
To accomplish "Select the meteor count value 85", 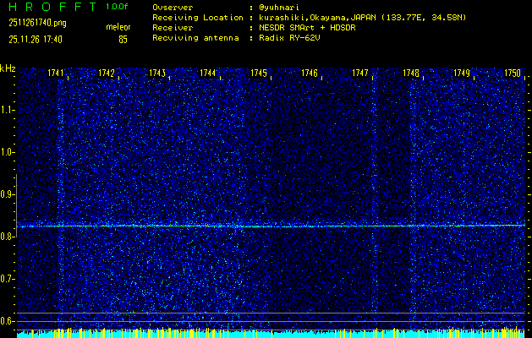I will pos(123,39).
